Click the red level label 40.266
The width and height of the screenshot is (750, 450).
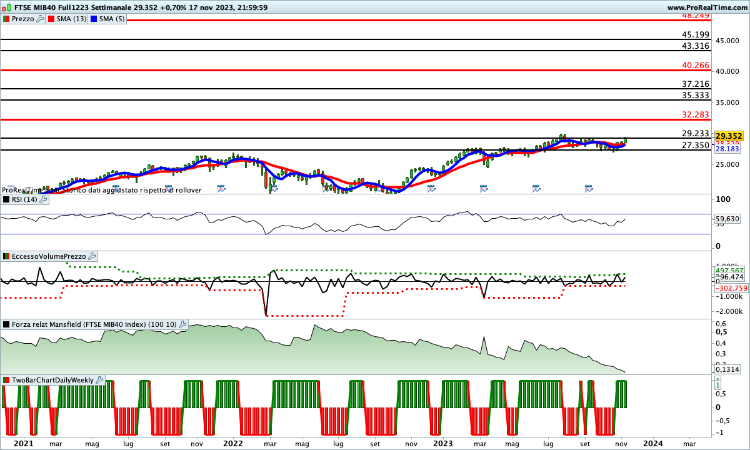[696, 65]
